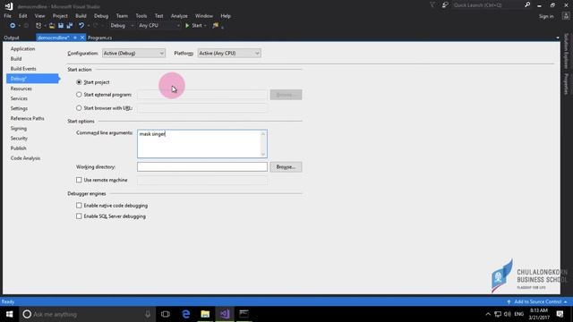
Task: Expand the Undo history dropdown arrow
Action: click(x=88, y=26)
